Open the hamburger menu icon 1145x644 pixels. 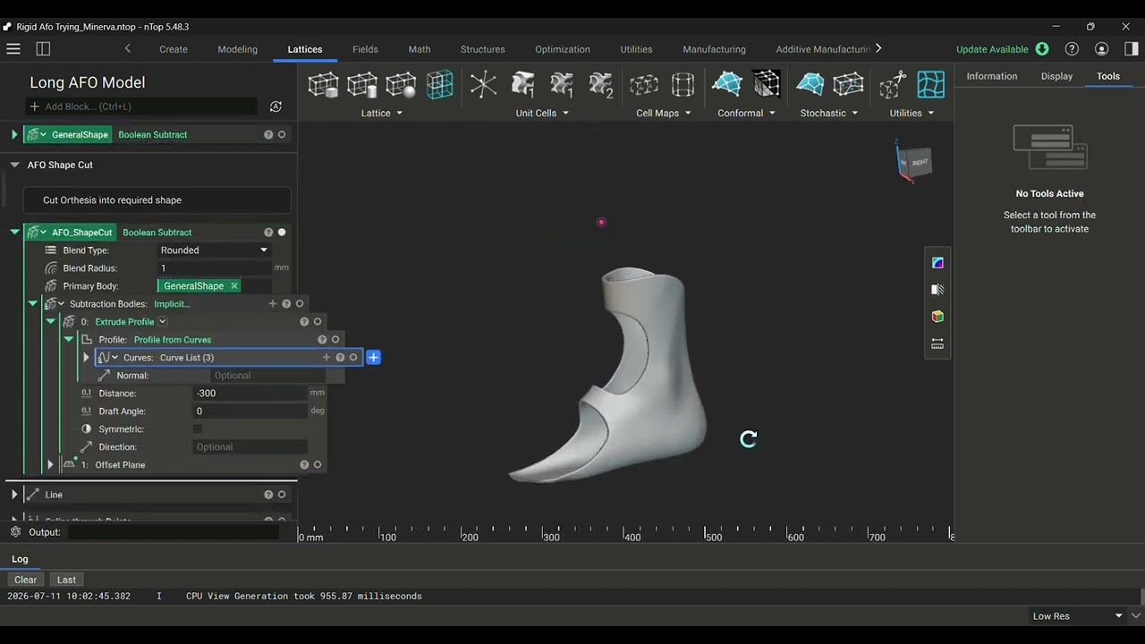pyautogui.click(x=13, y=49)
